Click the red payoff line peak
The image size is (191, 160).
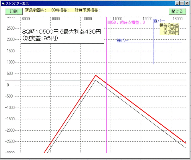96,75
